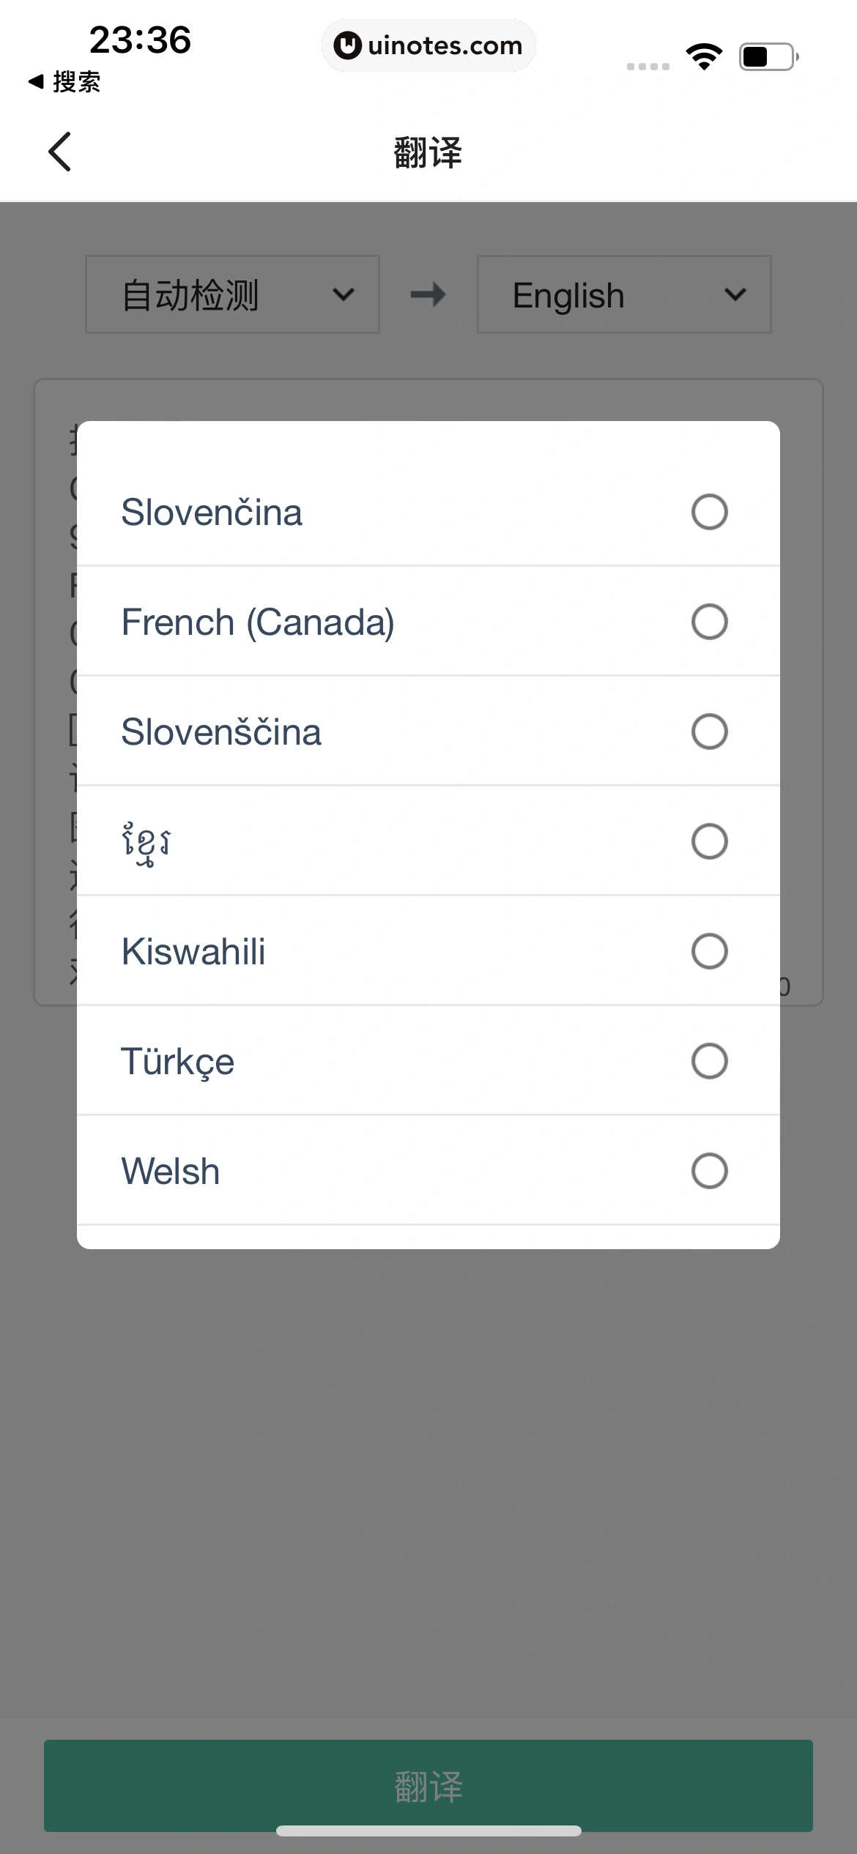Select the Welsh radio option
Viewport: 857px width, 1854px height.
[x=709, y=1171]
